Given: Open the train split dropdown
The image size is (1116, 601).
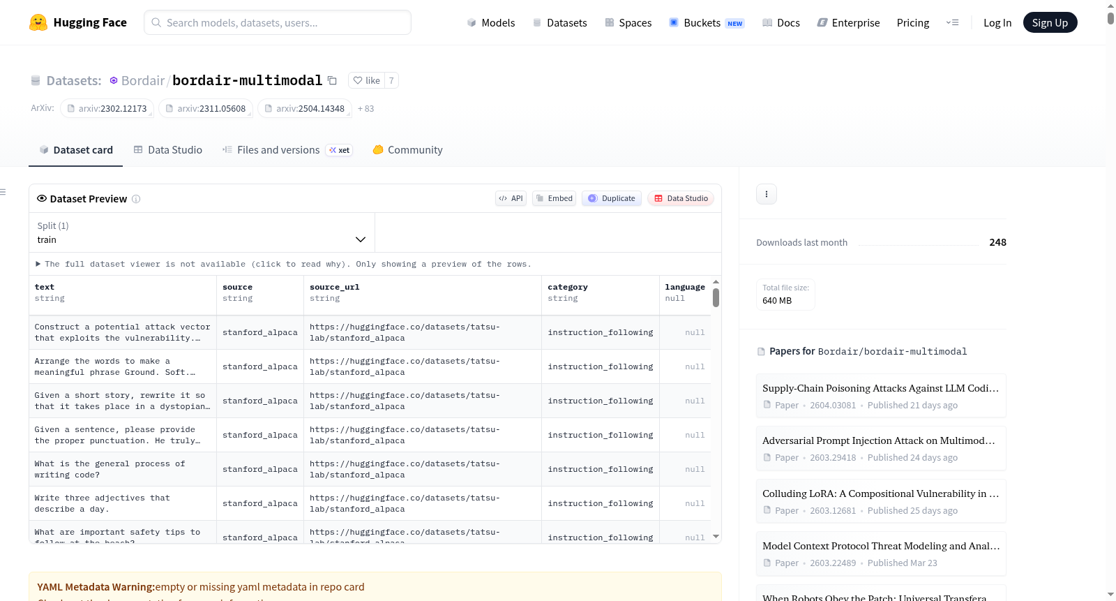Looking at the screenshot, I should coord(202,232).
